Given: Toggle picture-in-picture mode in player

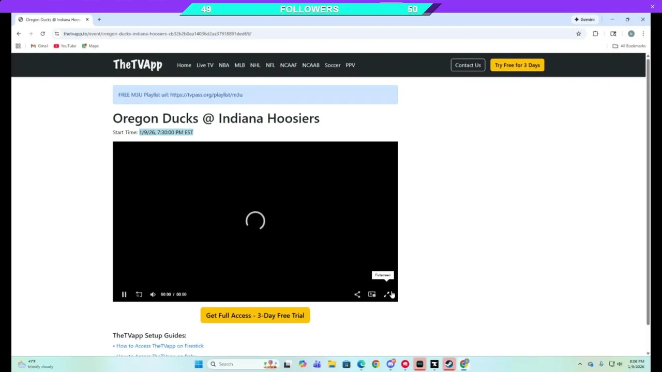Looking at the screenshot, I should (x=372, y=295).
